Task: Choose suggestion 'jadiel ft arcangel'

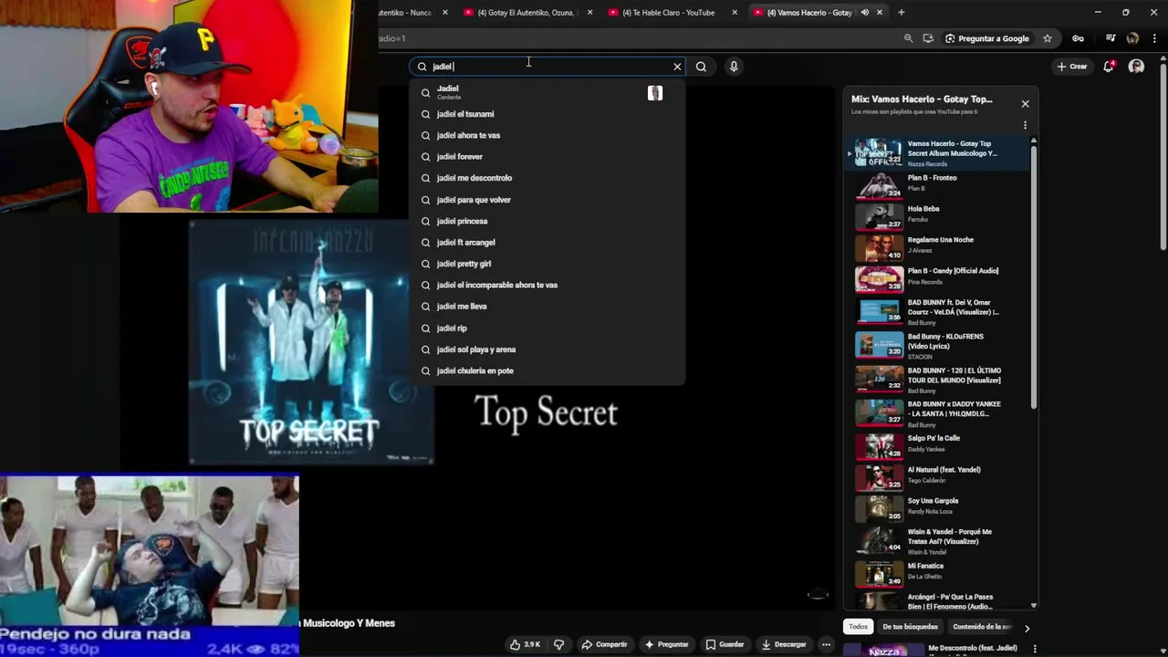Action: tap(547, 243)
